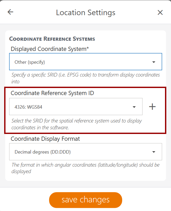Click the back arrow icon
Image resolution: width=171 pixels, height=211 pixels.
10,12
